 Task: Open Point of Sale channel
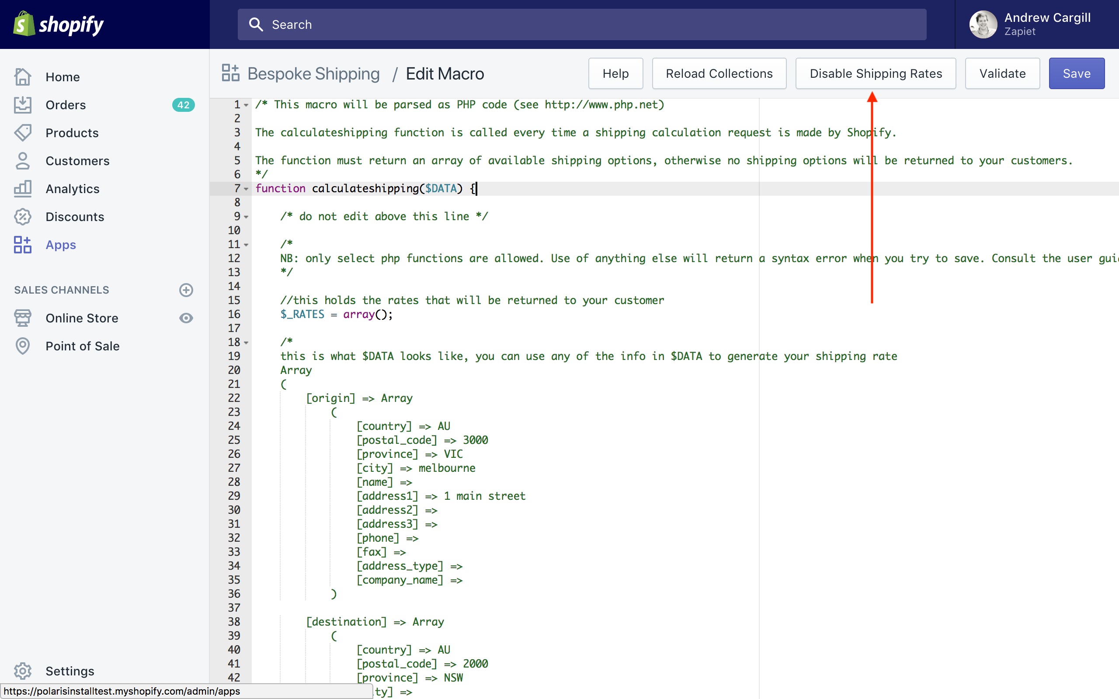[82, 346]
